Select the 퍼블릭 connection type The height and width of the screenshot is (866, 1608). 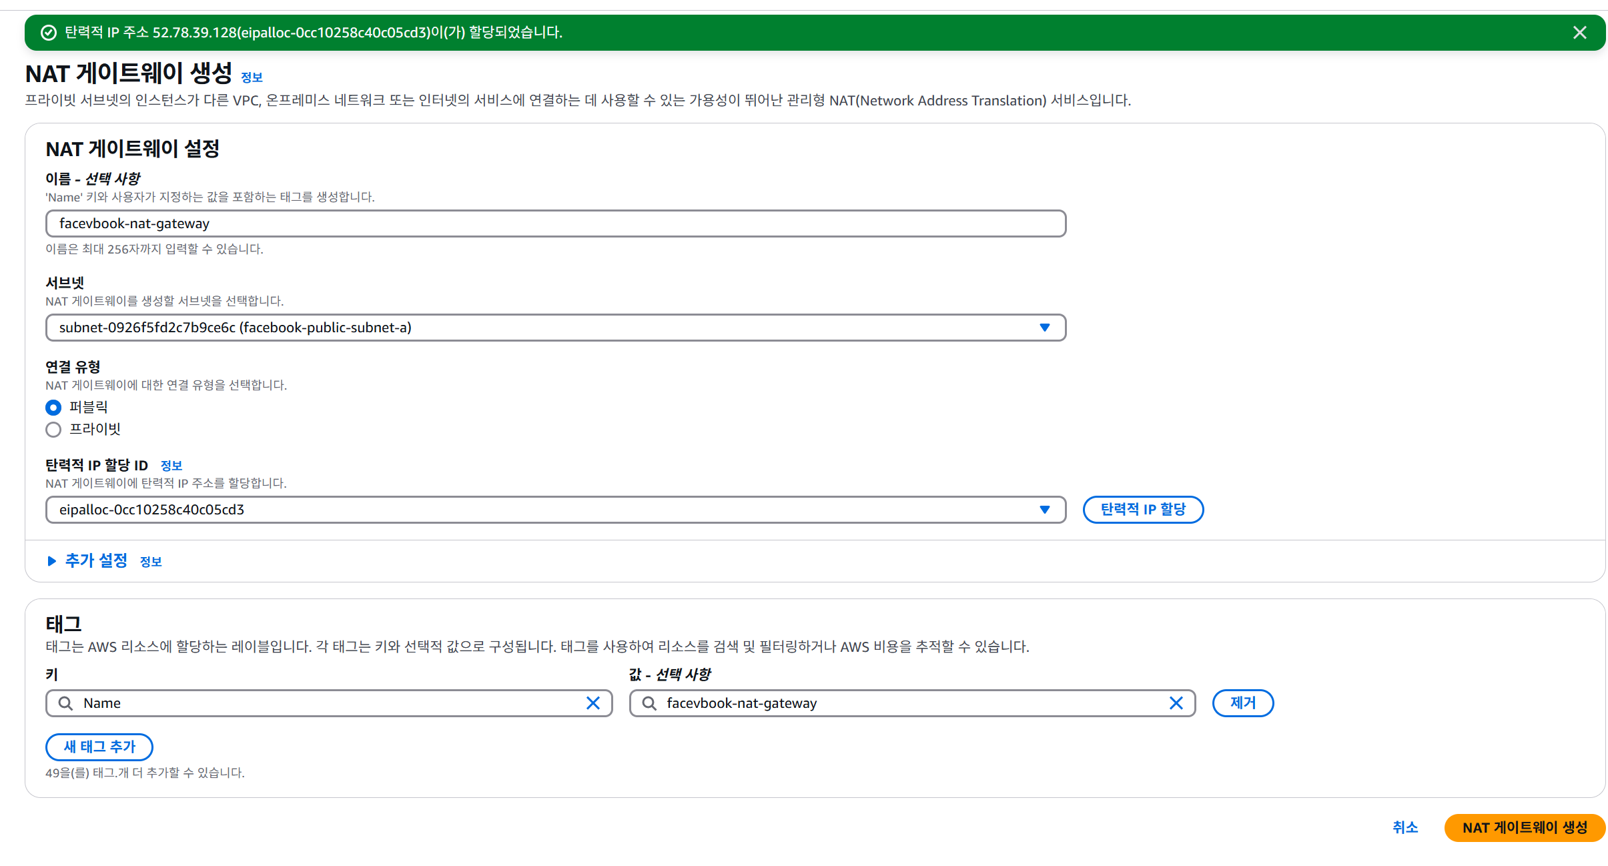(53, 408)
